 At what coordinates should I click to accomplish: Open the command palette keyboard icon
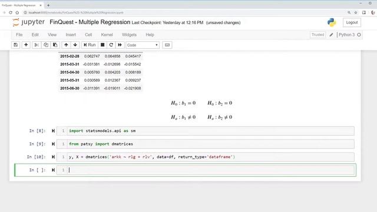[x=167, y=45]
